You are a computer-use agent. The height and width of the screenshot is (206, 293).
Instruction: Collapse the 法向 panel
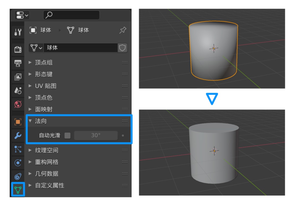[x=30, y=121]
